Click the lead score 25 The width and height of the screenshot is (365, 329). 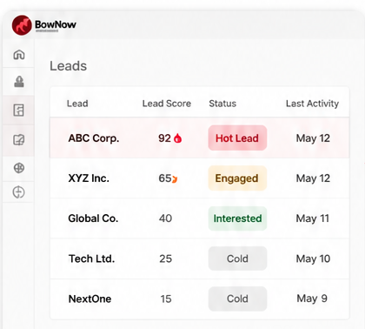click(166, 258)
